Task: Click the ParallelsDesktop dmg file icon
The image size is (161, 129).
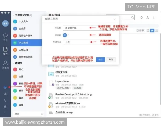Action: tap(51, 96)
